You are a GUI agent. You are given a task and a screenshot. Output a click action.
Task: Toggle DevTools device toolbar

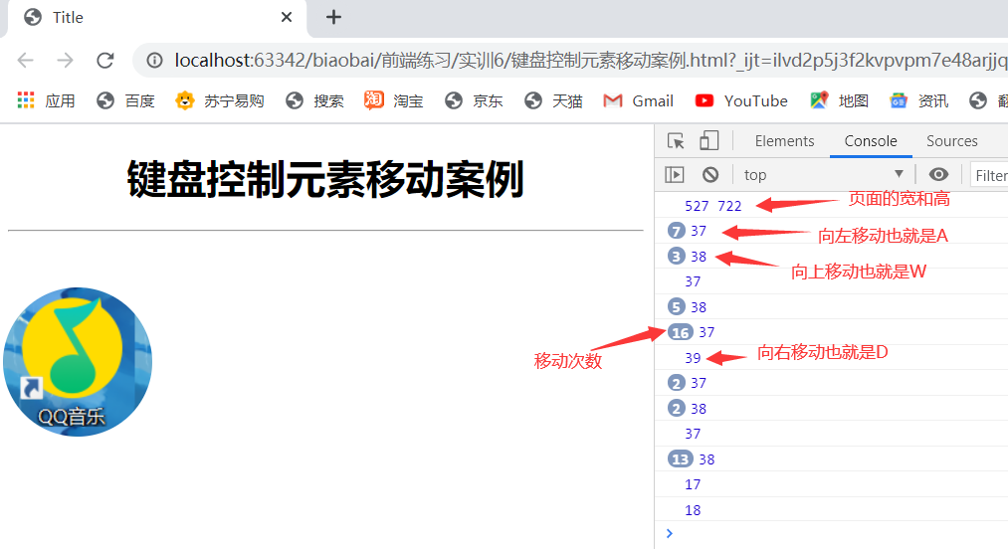[709, 141]
